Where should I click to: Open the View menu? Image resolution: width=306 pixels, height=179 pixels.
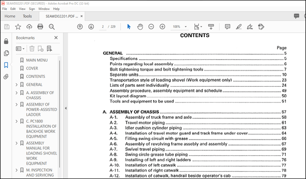click(22, 9)
